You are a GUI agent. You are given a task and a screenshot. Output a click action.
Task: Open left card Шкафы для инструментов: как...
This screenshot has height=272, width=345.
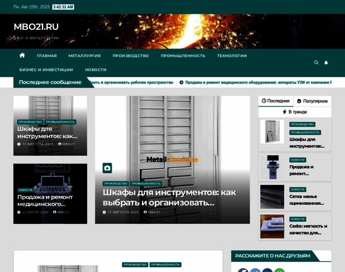[x=47, y=132]
